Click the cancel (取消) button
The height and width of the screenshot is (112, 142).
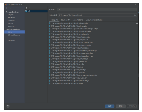tap(121, 106)
